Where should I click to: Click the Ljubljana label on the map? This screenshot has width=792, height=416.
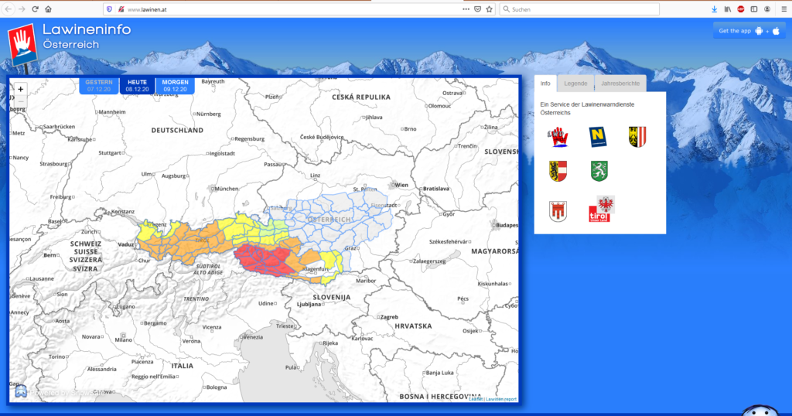point(309,305)
